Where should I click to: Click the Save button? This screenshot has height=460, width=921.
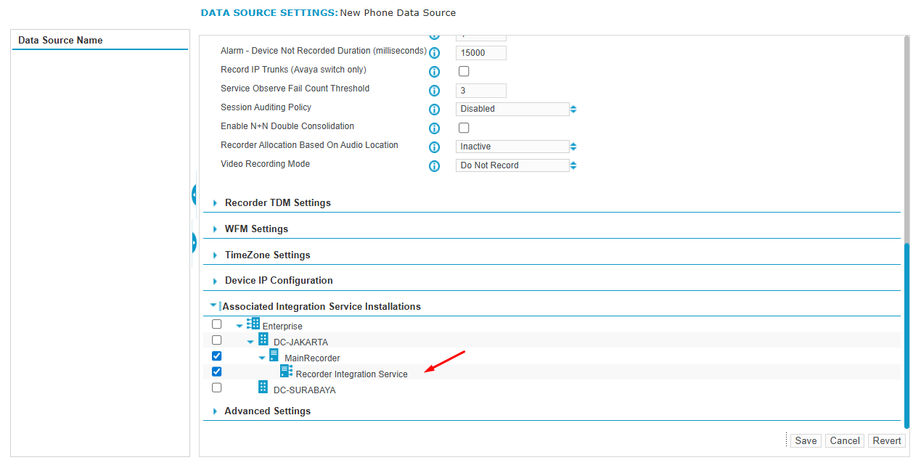coord(805,440)
